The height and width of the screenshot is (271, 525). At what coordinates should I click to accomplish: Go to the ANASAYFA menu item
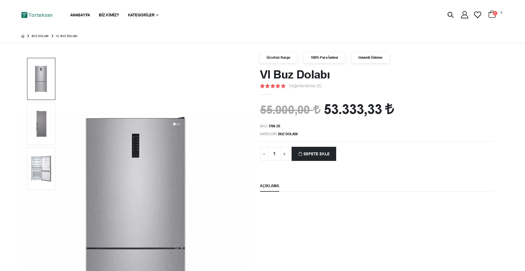(x=80, y=15)
